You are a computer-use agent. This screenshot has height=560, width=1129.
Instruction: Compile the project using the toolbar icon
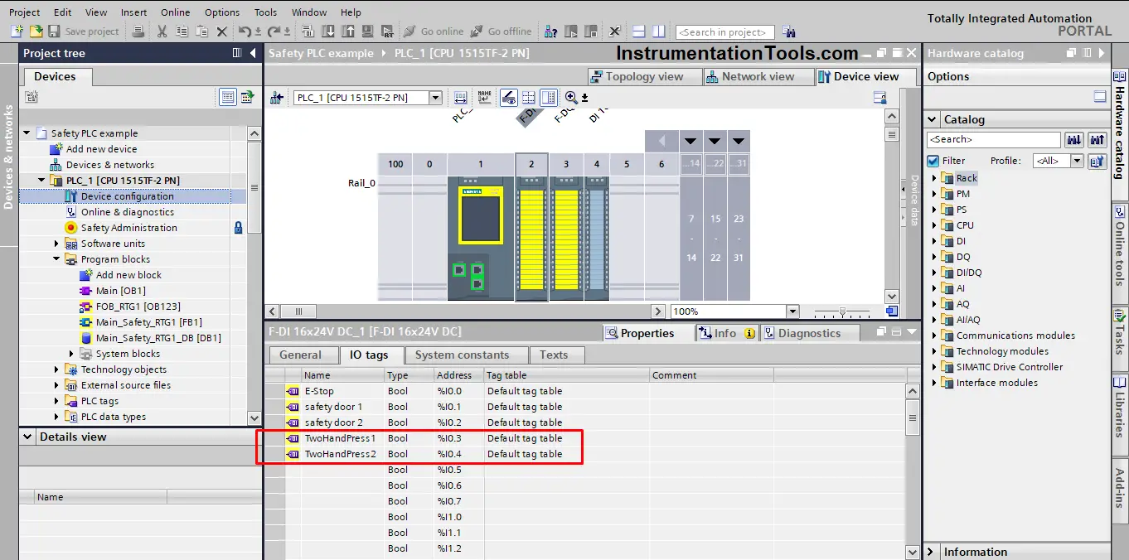308,31
